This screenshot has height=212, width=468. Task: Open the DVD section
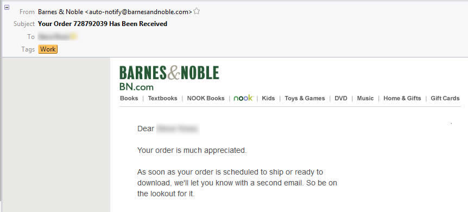pos(341,98)
